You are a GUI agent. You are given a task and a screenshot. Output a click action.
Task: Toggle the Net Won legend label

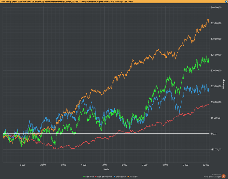(90, 177)
